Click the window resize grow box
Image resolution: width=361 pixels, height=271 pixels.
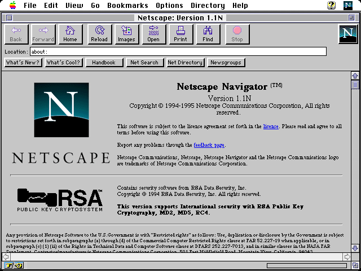(355, 265)
